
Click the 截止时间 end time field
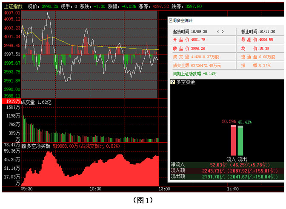(x=259, y=31)
